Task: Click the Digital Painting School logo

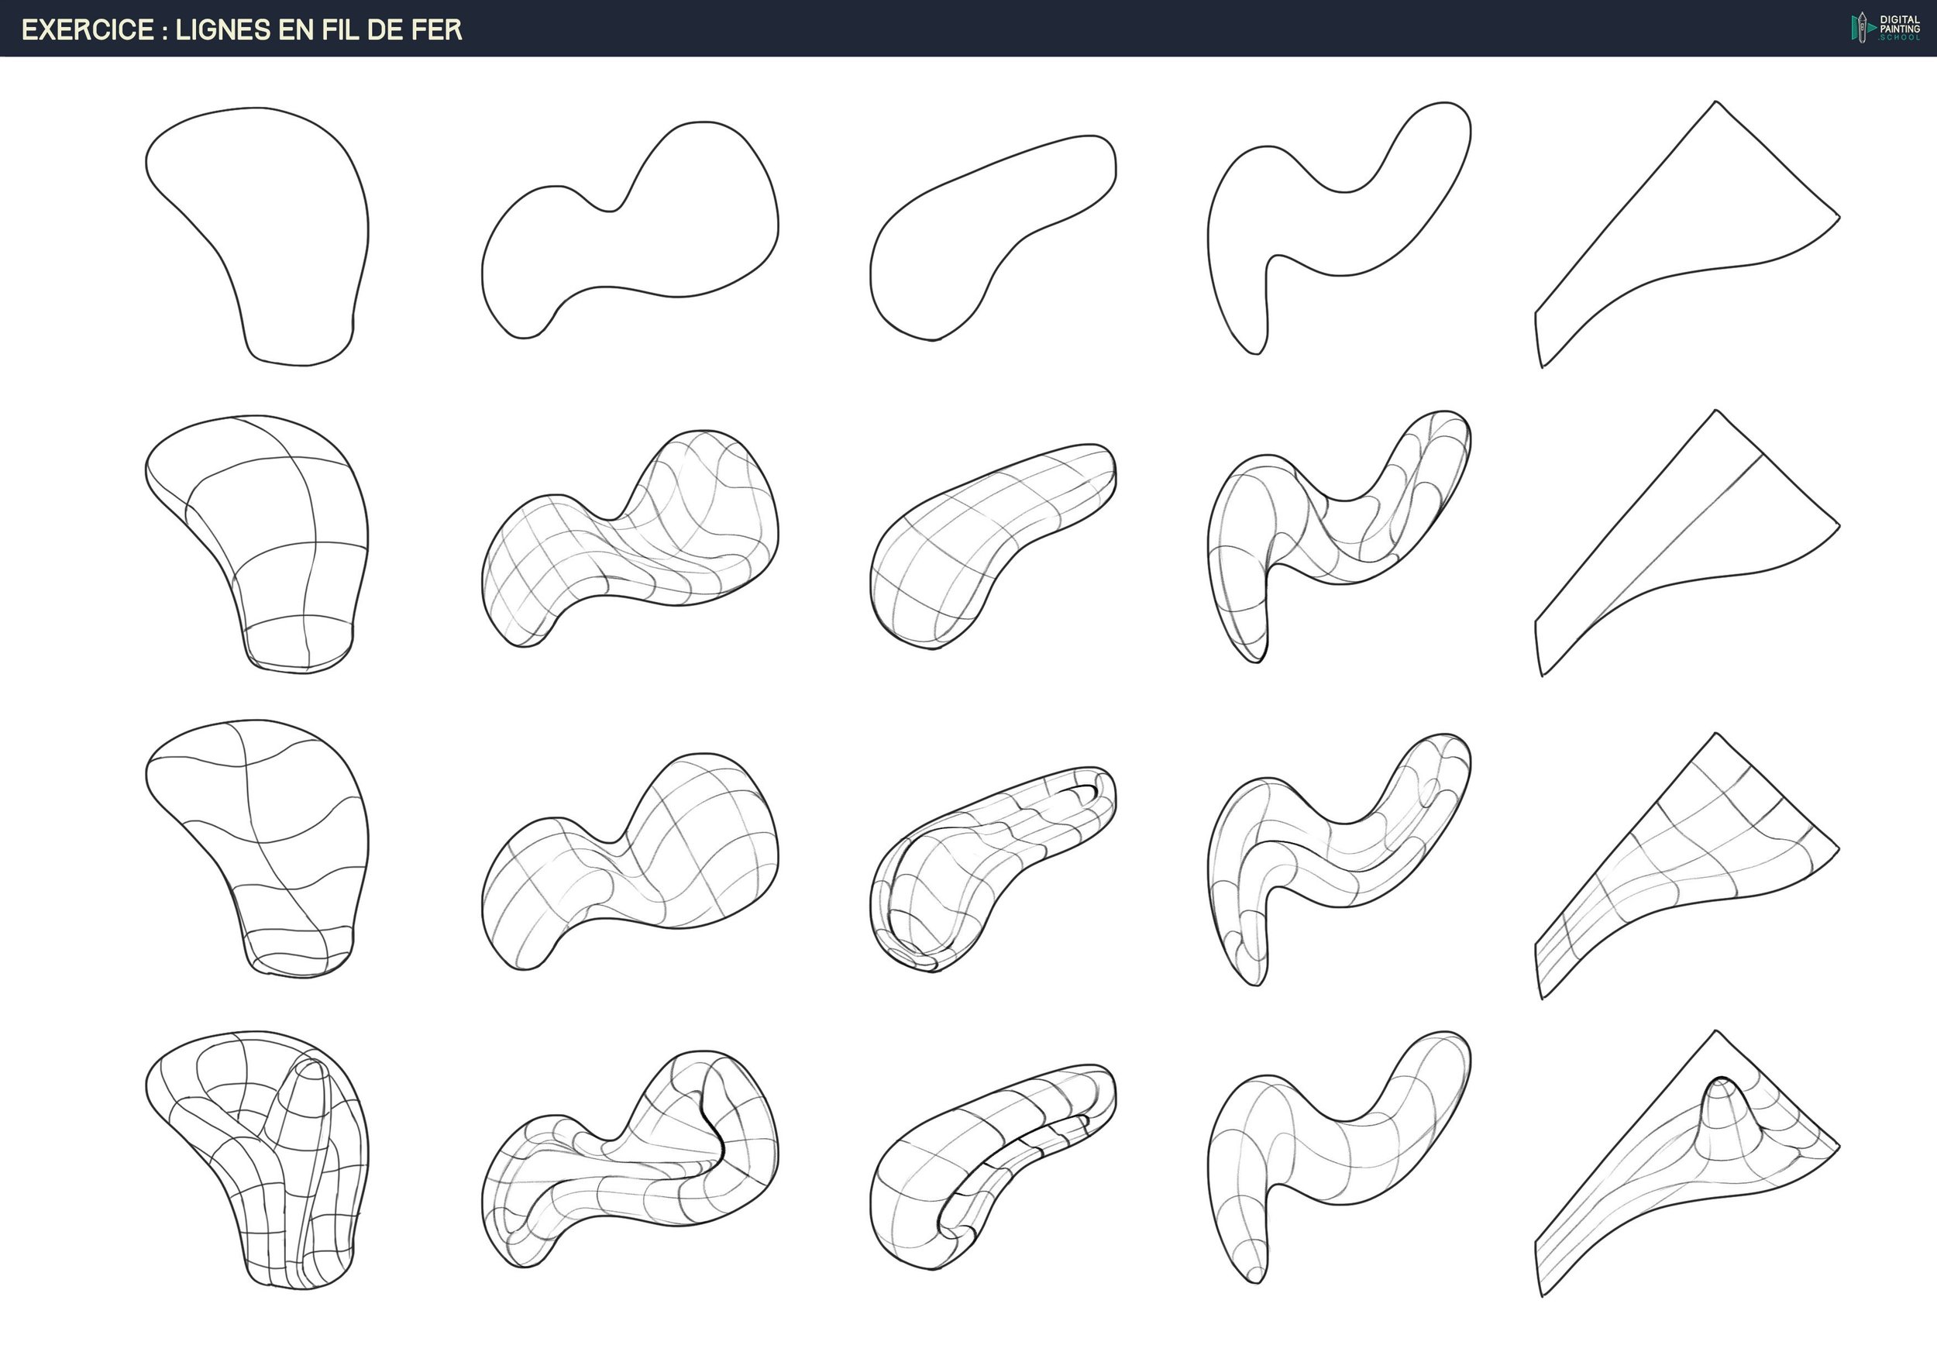Action: [1887, 28]
